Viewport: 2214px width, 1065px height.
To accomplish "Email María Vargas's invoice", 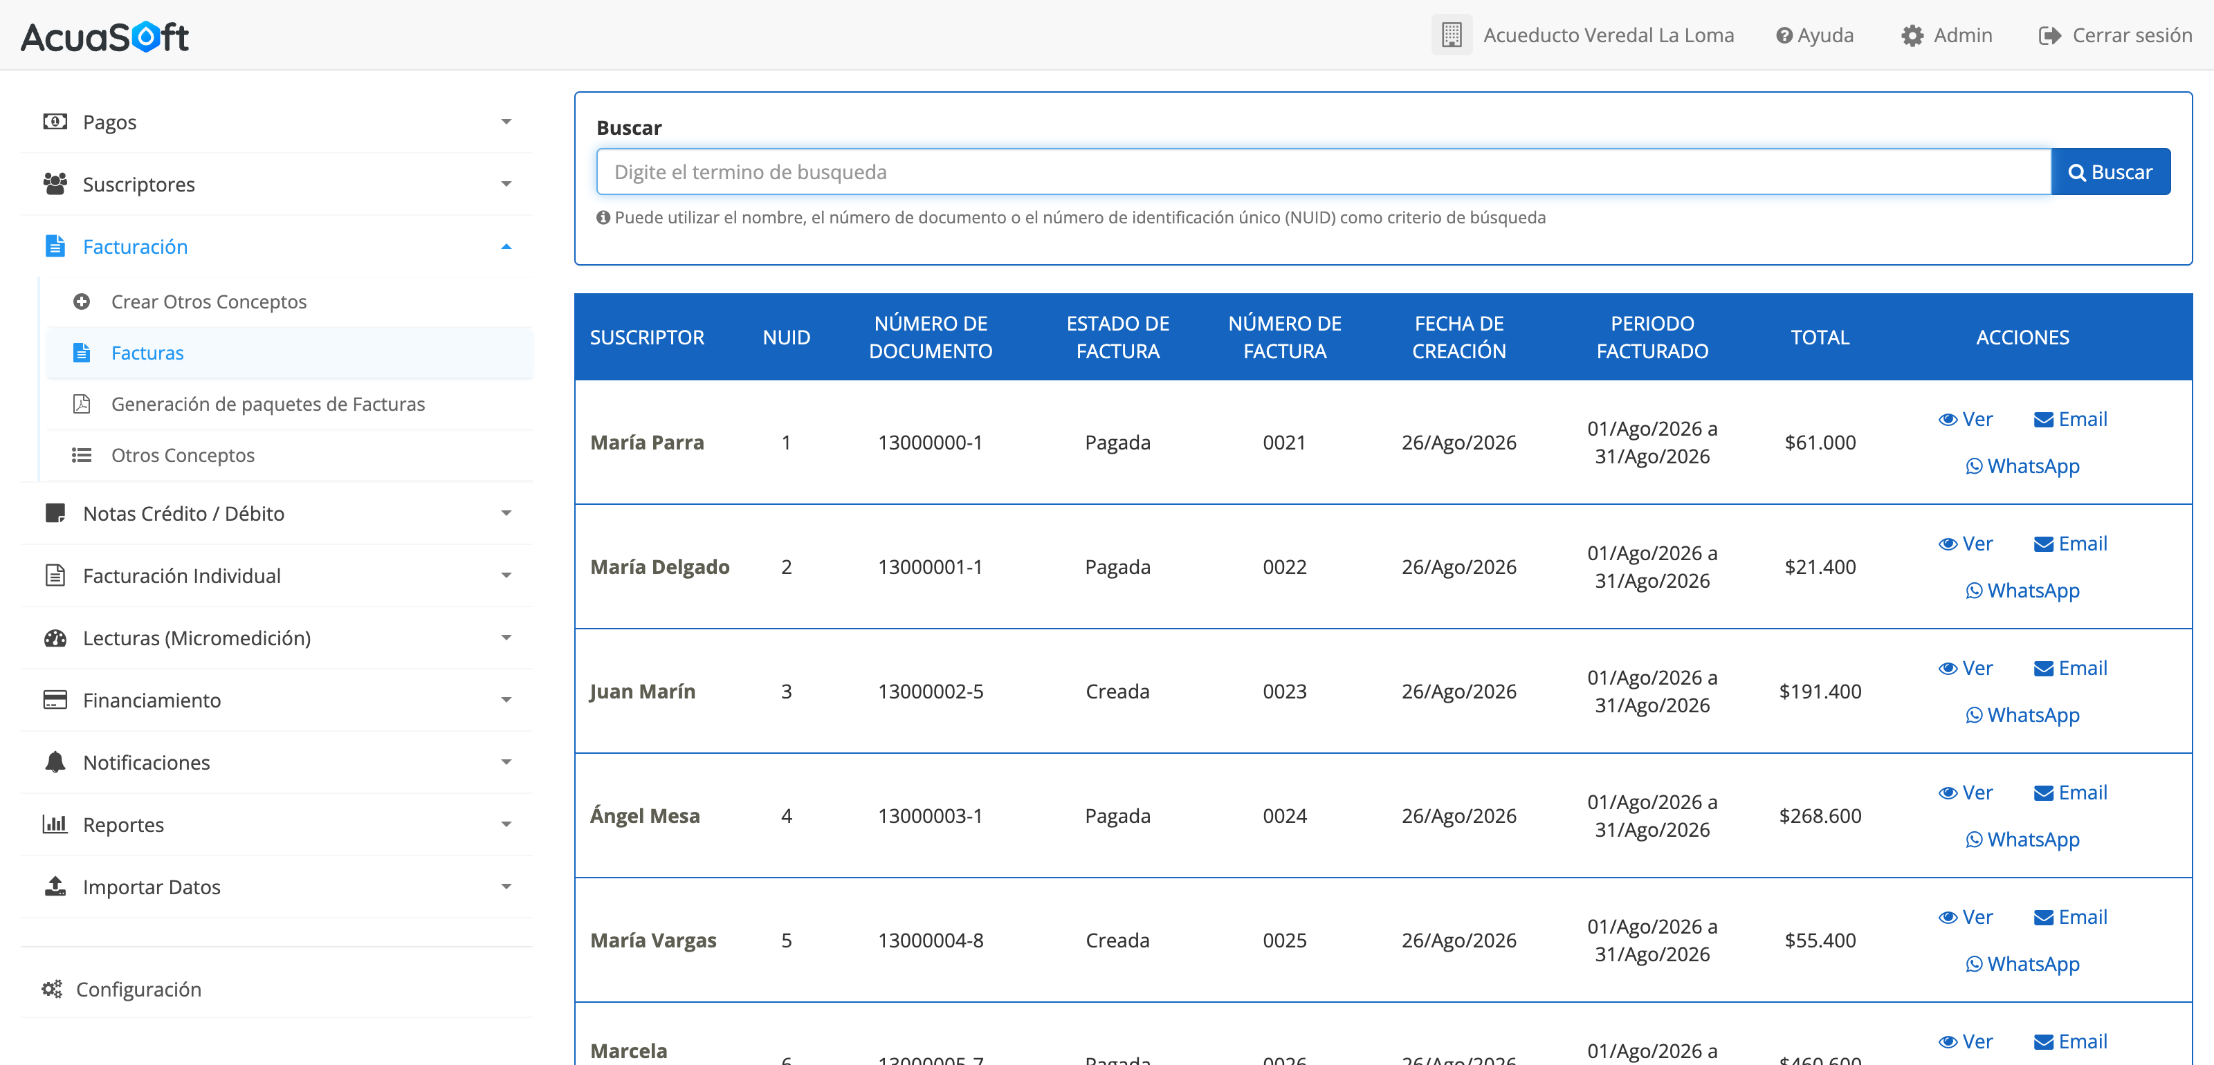I will (x=2071, y=917).
